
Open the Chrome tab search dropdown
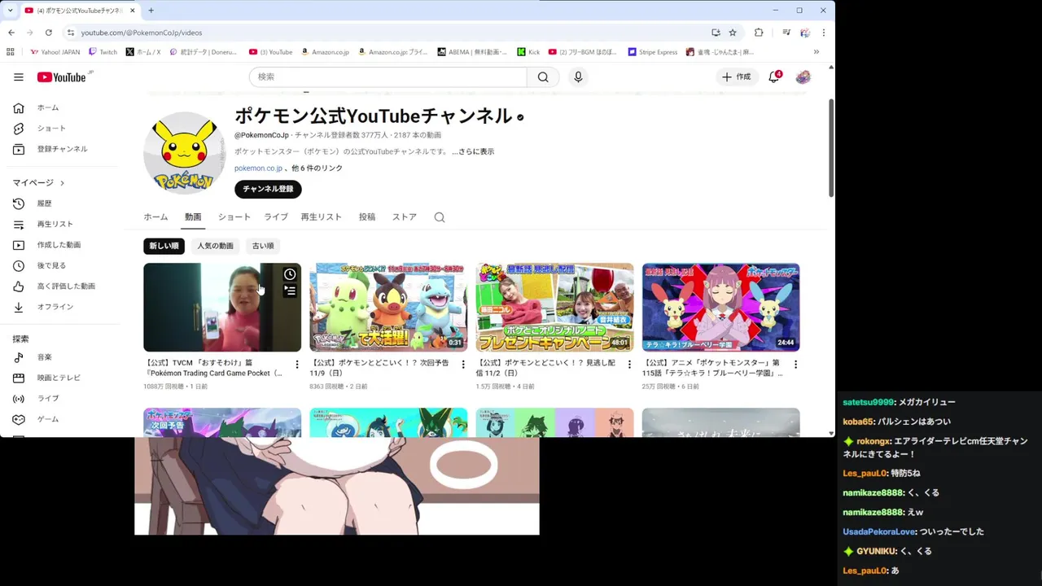10,11
